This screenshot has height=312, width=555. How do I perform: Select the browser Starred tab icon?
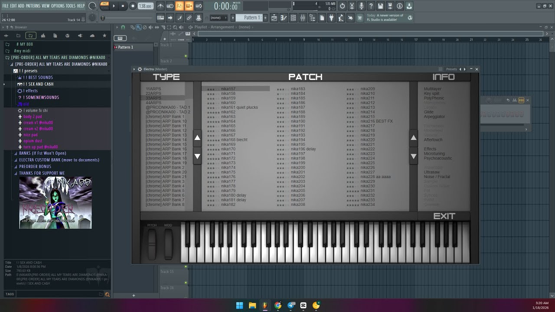click(104, 36)
